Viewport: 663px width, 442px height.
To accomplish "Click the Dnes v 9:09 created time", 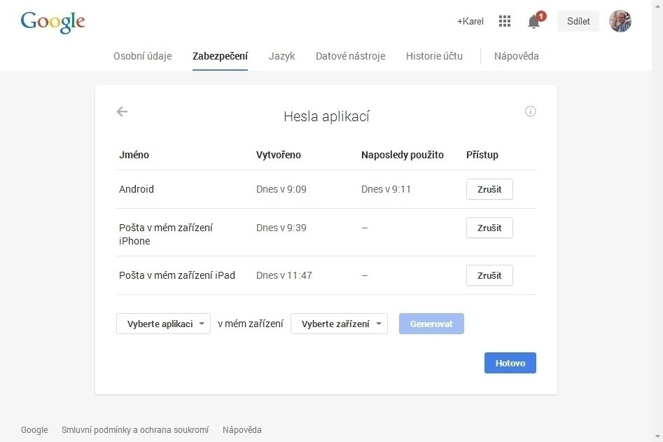I will click(x=281, y=189).
